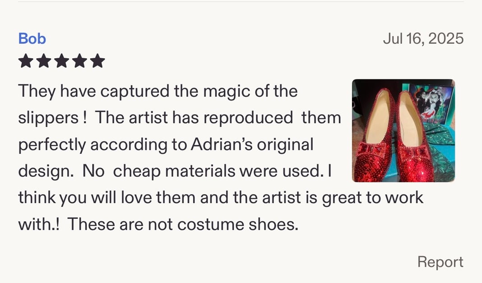Click the first rating star

click(x=25, y=61)
